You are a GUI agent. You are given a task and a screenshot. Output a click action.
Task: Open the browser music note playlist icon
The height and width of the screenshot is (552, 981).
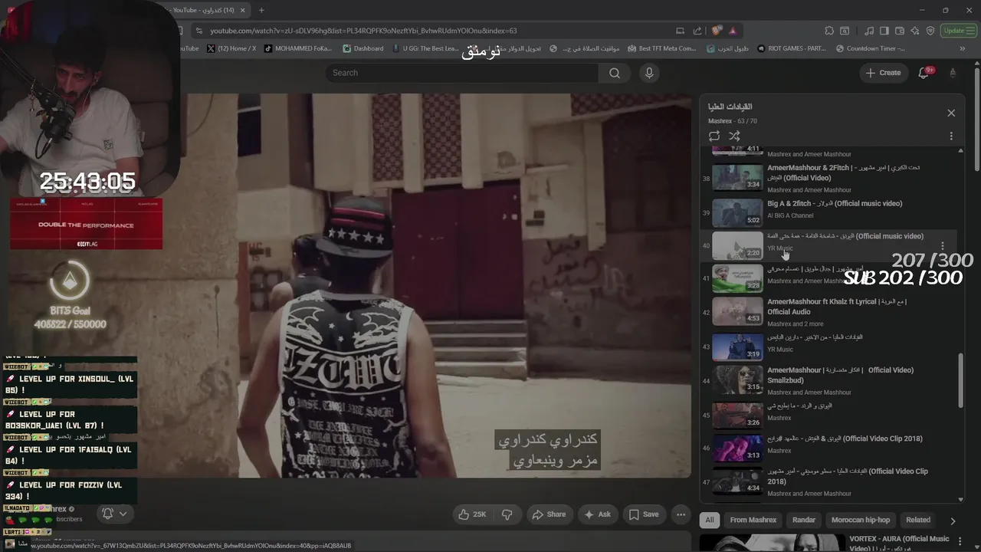(869, 31)
